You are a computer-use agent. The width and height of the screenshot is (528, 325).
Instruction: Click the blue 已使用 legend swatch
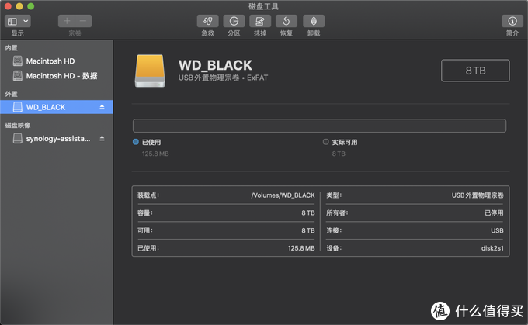tap(136, 142)
